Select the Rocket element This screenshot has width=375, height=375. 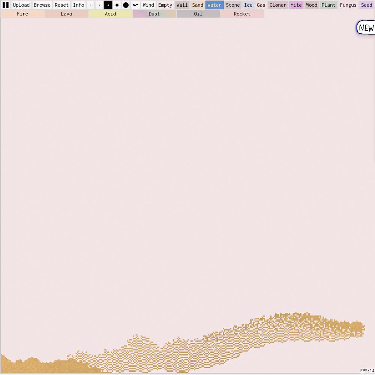point(242,14)
